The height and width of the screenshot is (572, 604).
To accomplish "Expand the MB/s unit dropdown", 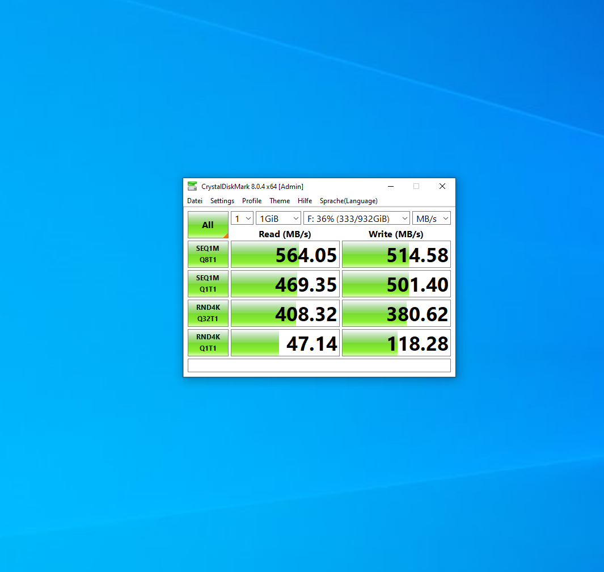I will tap(432, 218).
